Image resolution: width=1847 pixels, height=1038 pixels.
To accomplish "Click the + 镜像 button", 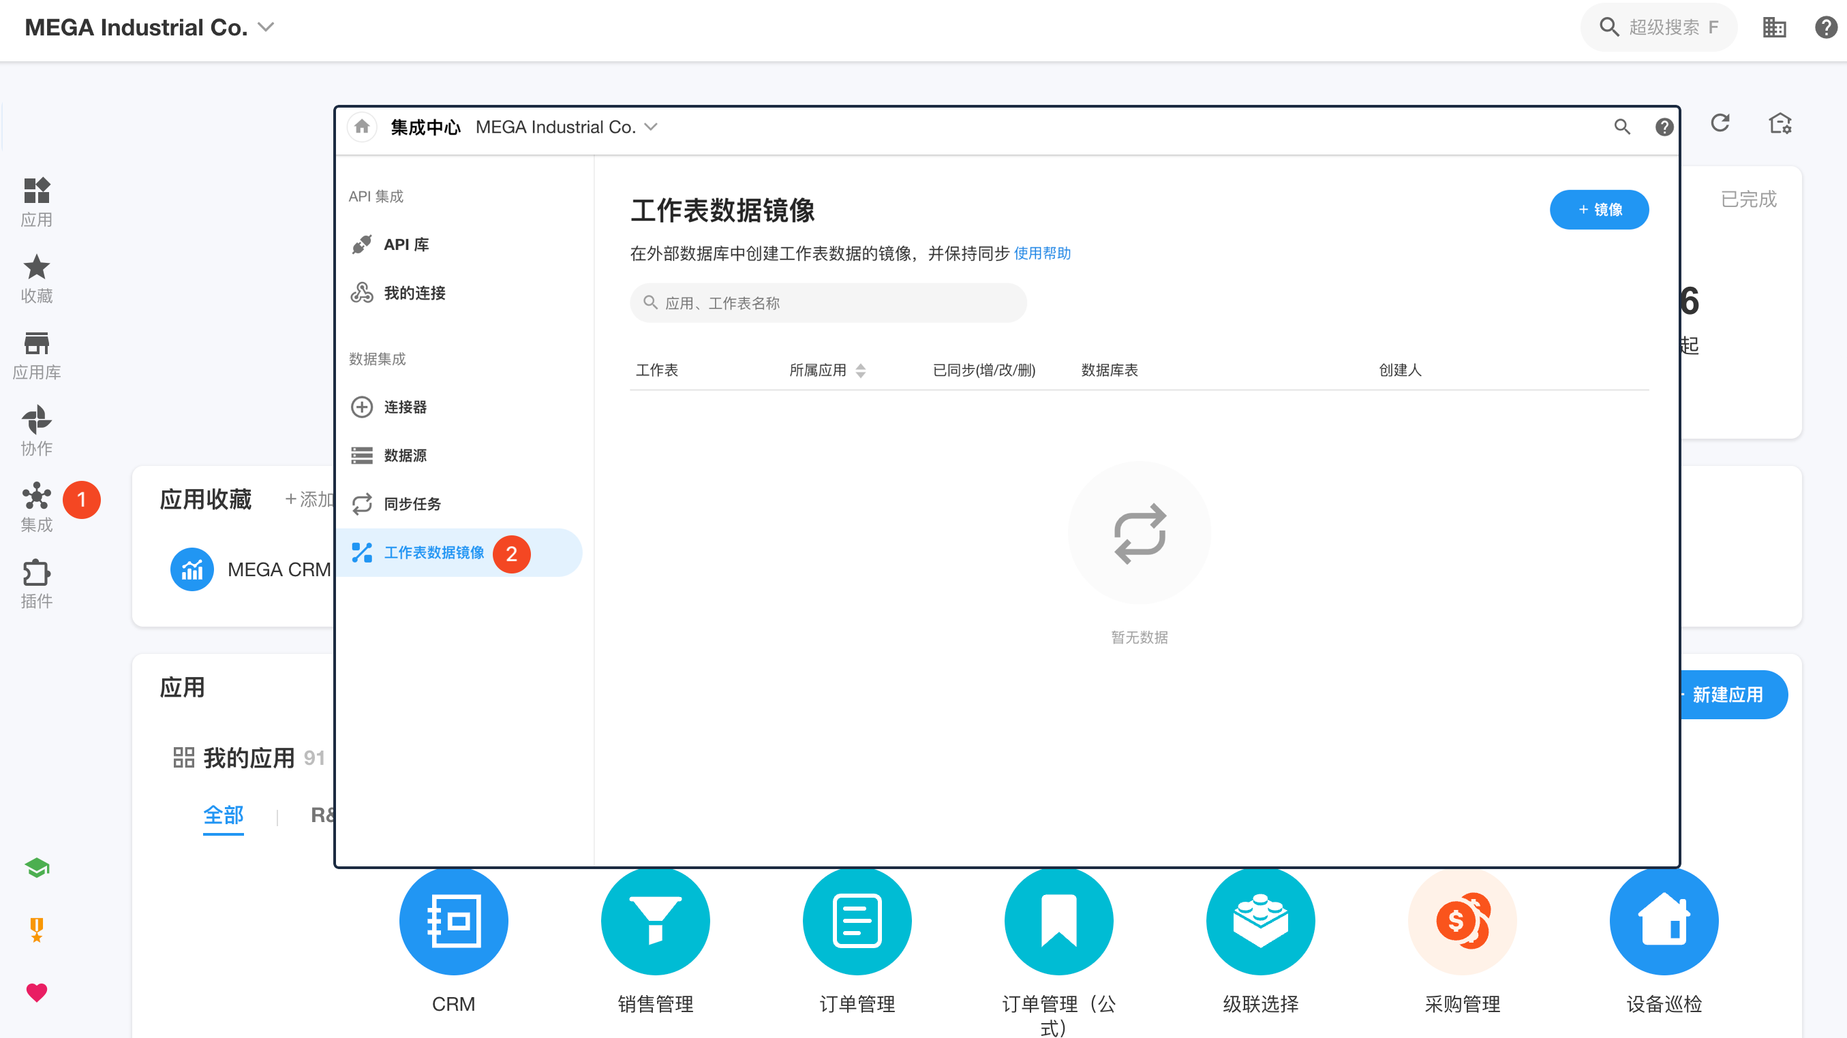I will 1598,210.
